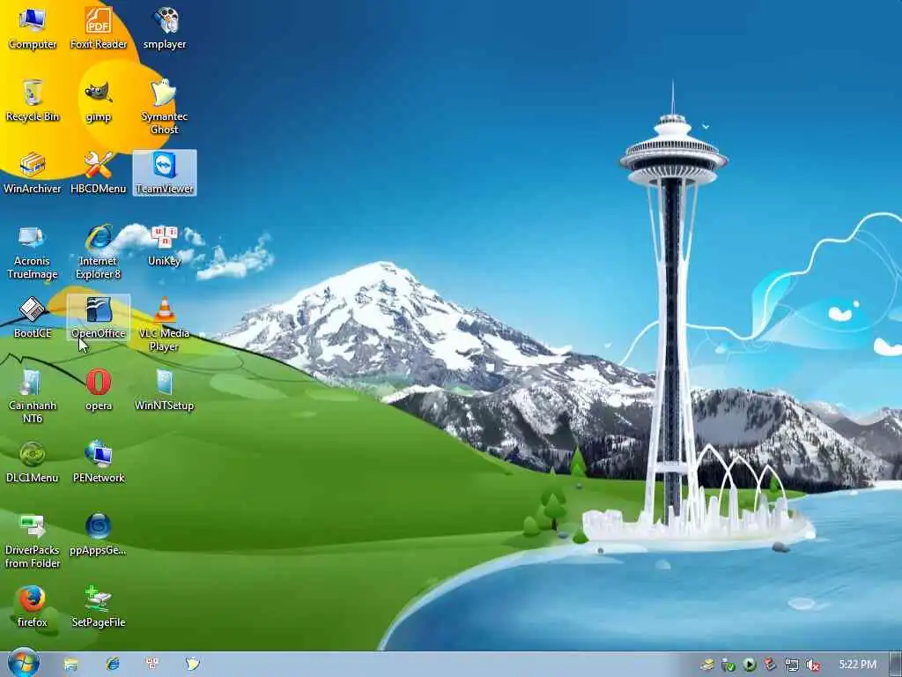
Task: Launch Internet Explorer from the taskbar
Action: [x=112, y=665]
